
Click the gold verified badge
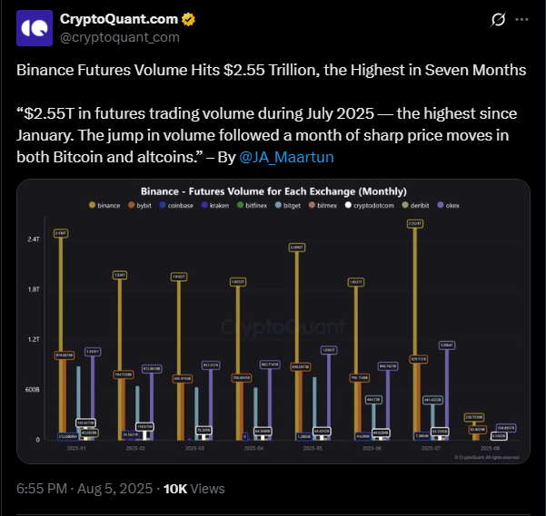[188, 19]
